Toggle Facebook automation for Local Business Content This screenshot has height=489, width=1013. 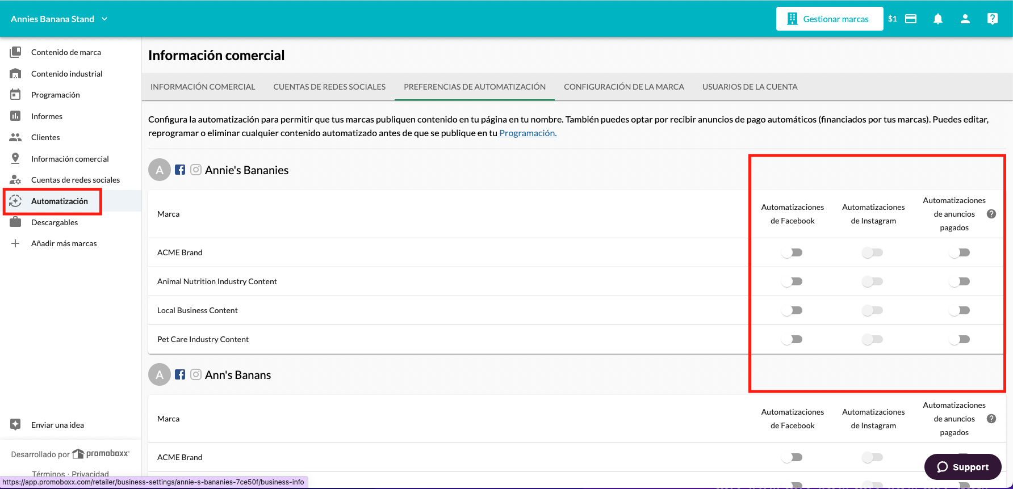(x=792, y=310)
